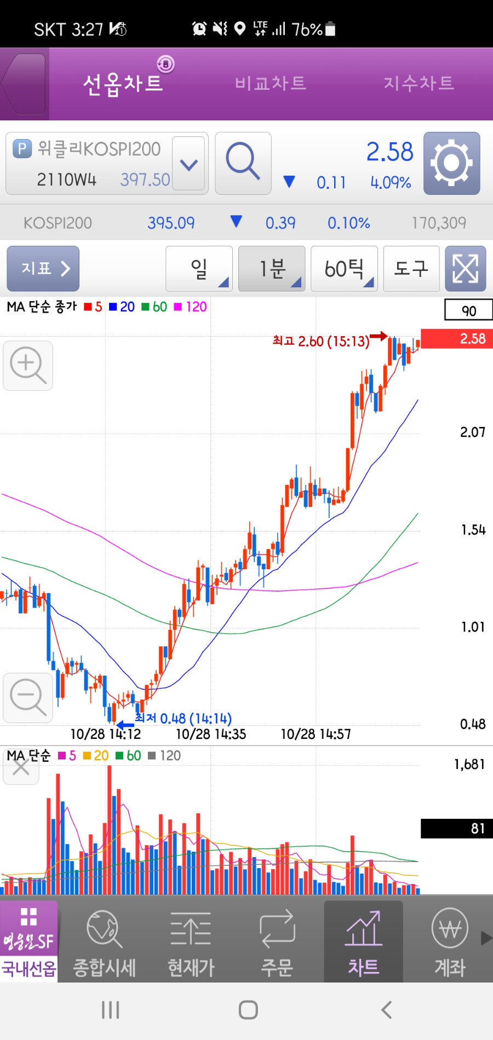Tap large current price 2.58
493x1040 pixels.
(x=389, y=152)
